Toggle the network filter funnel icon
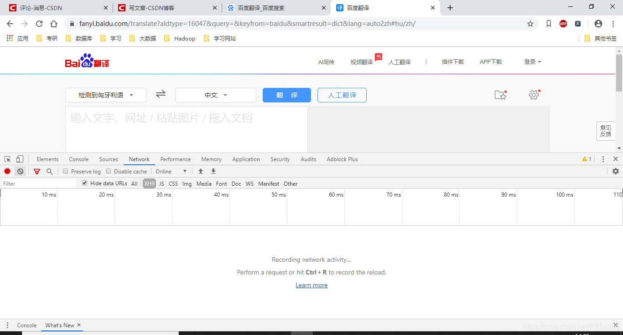This screenshot has height=335, width=623. pyautogui.click(x=37, y=171)
